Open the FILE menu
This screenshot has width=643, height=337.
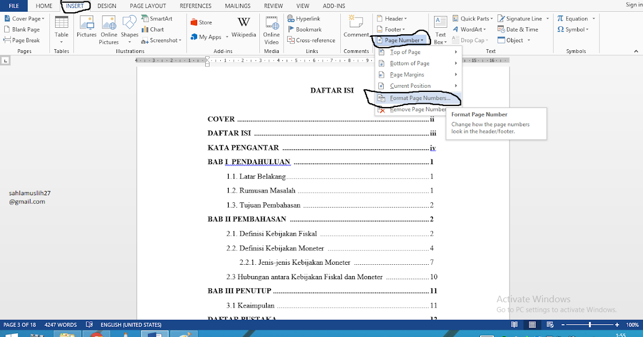coord(13,6)
